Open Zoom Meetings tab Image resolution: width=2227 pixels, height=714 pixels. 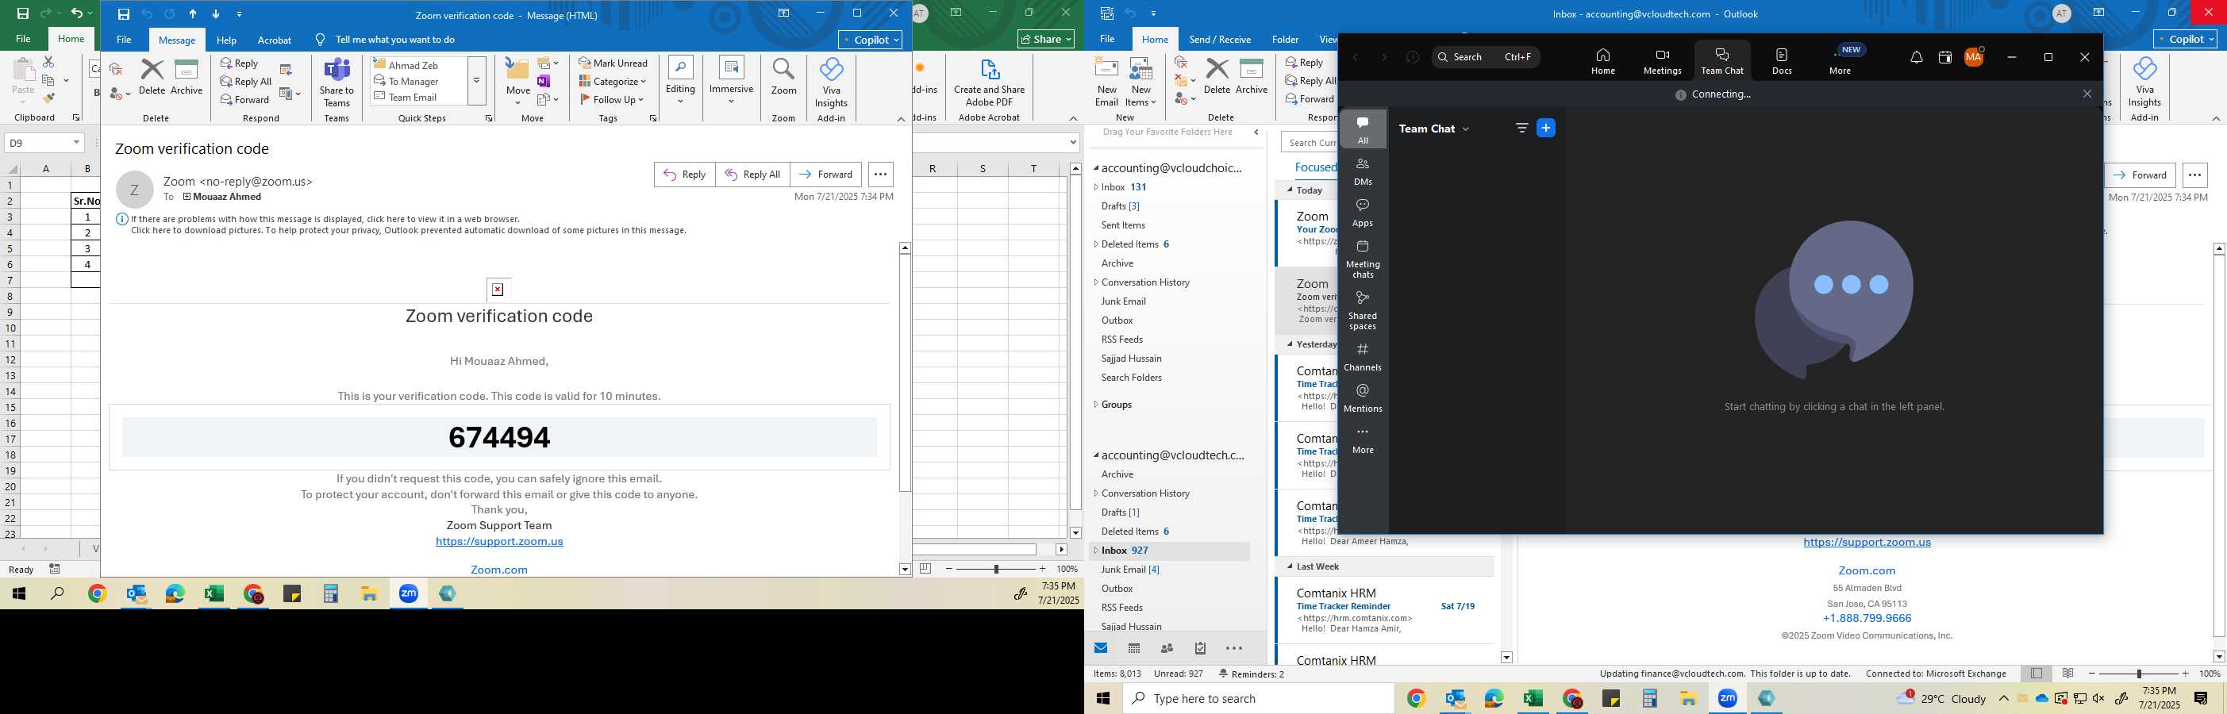click(x=1662, y=60)
